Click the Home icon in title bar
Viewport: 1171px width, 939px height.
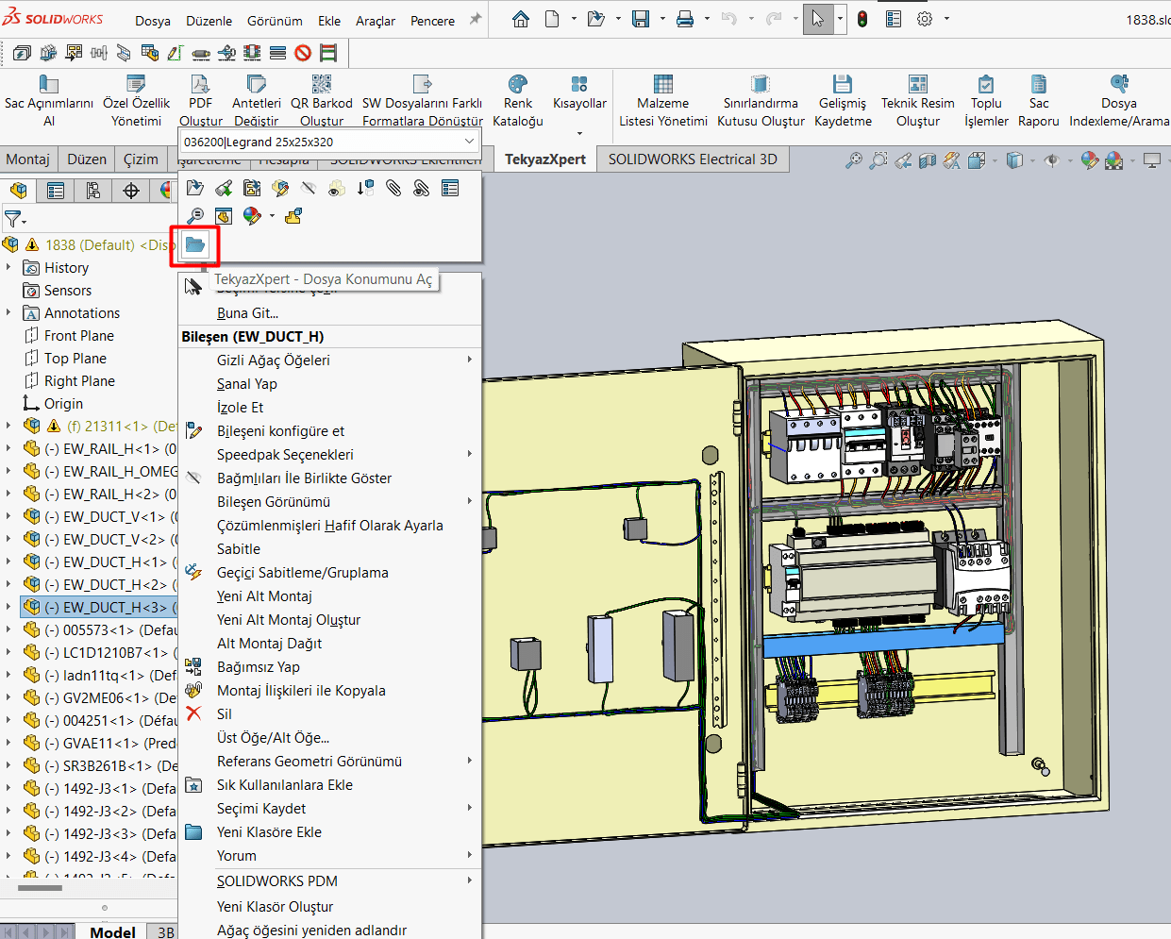[521, 19]
